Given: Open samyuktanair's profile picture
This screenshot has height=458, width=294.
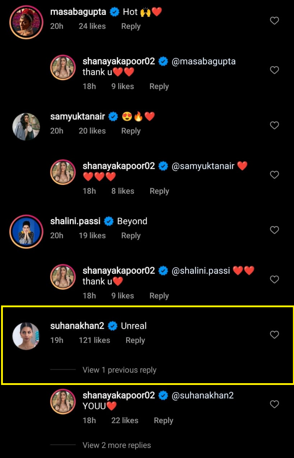Looking at the screenshot, I should 26,127.
